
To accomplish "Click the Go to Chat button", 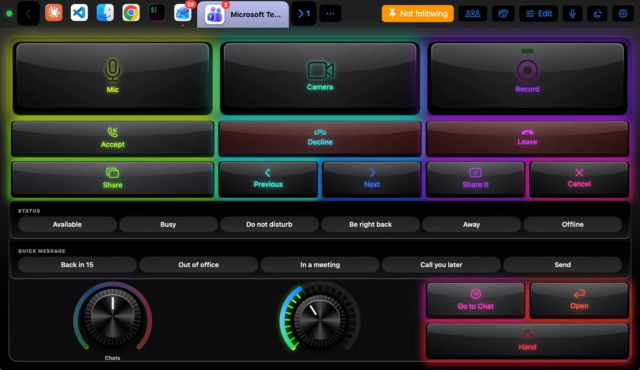I will (x=475, y=300).
